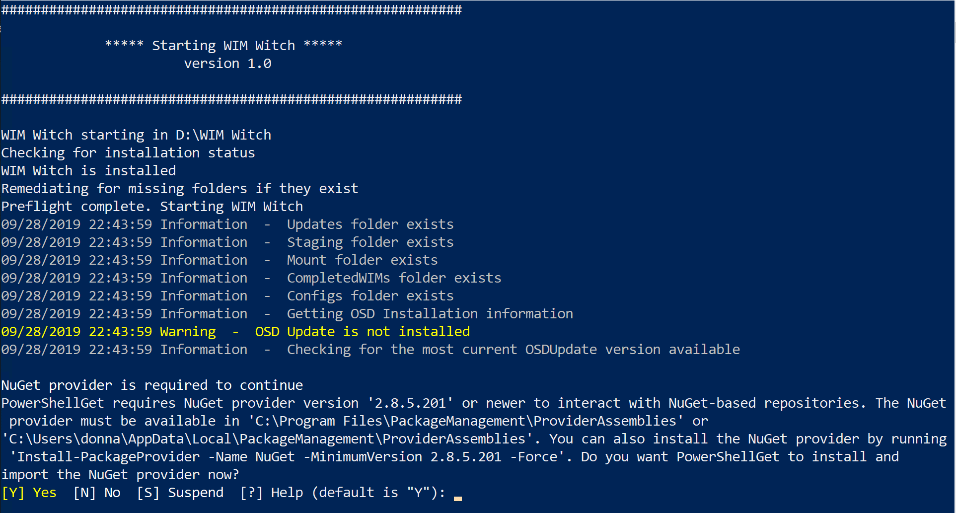The width and height of the screenshot is (956, 513).
Task: Click the "Updates folder exists" log line
Action: pos(370,224)
